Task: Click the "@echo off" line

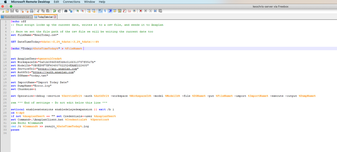Action: [18, 22]
